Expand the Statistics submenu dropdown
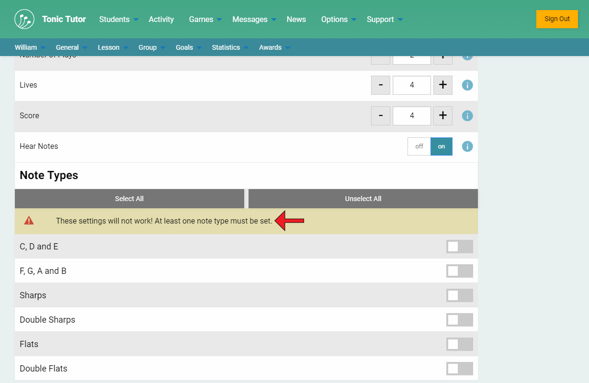This screenshot has height=383, width=589. [x=230, y=47]
